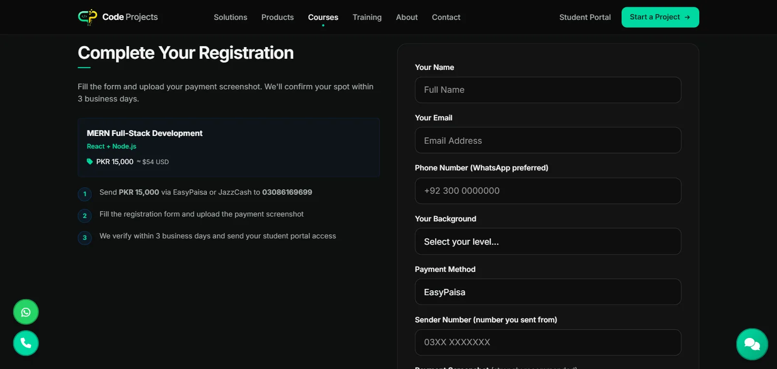
Task: Select the Courses nav item
Action: 323,17
